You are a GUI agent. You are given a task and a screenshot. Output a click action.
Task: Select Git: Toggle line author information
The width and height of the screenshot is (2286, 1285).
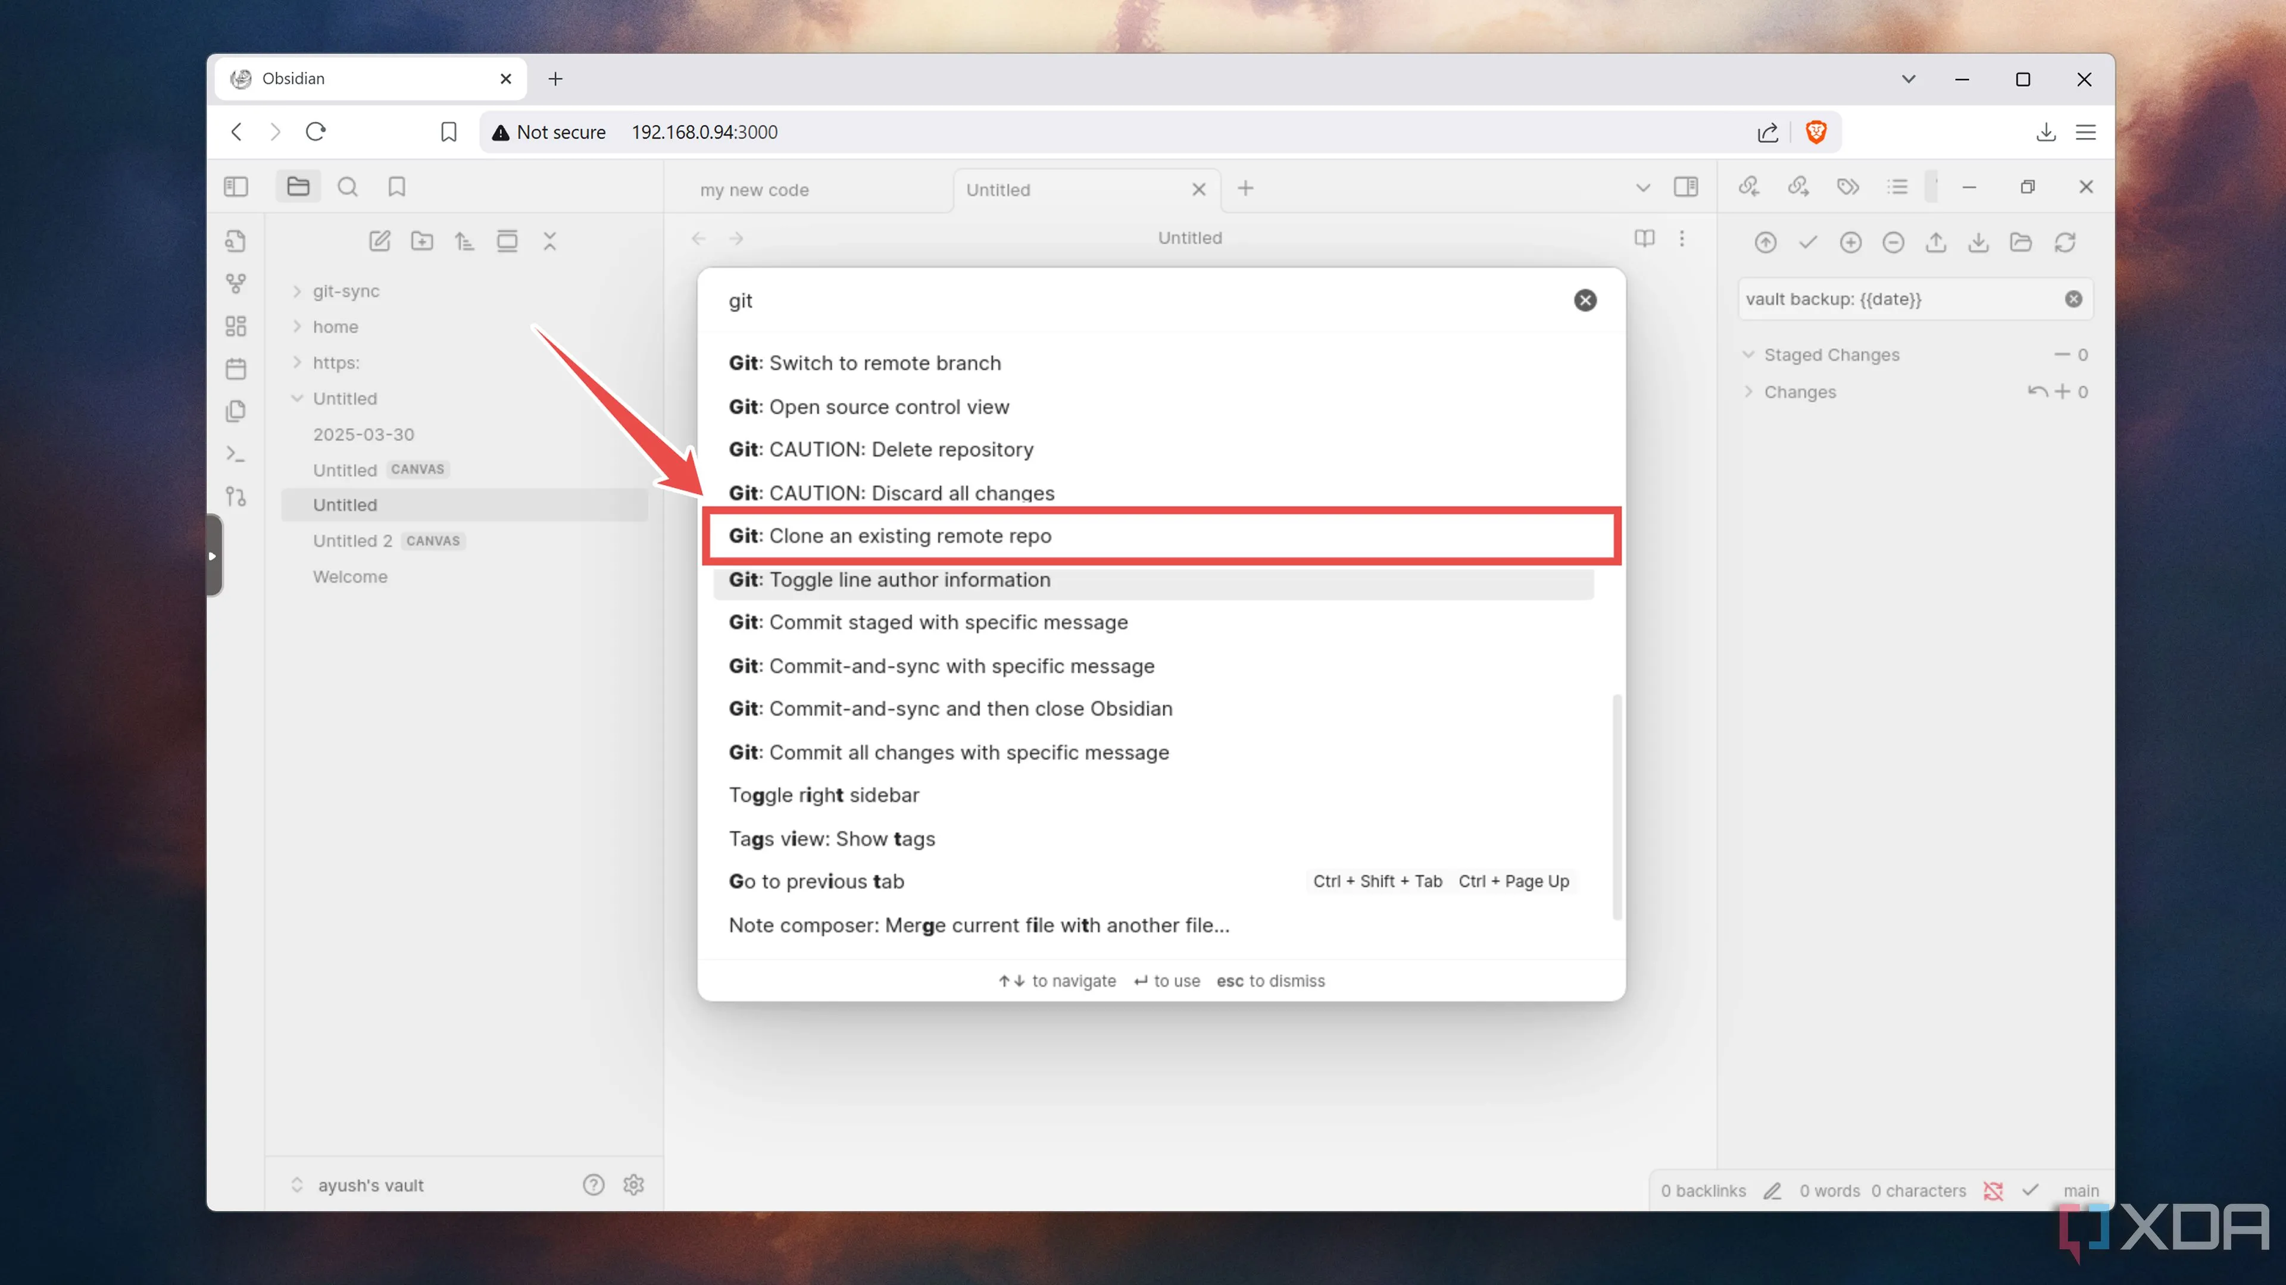[x=1154, y=580]
